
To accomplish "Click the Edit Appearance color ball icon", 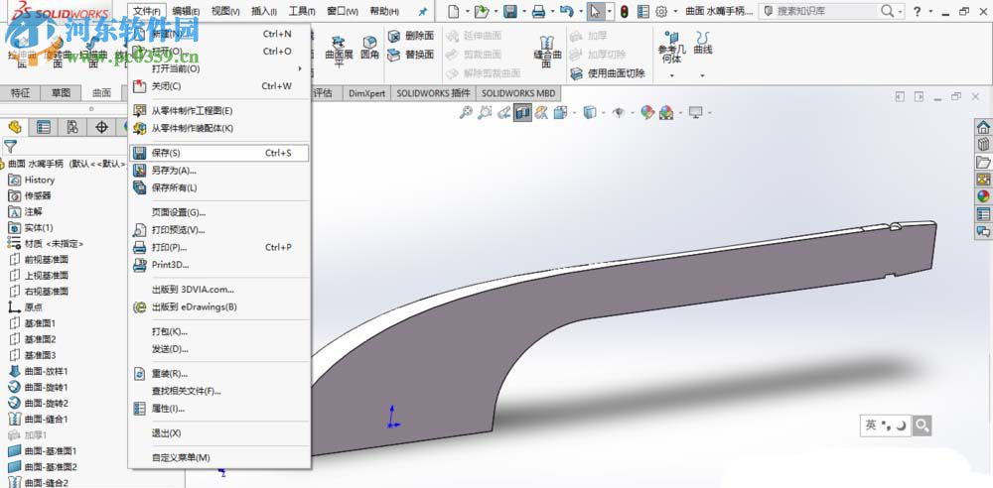I will (x=647, y=113).
